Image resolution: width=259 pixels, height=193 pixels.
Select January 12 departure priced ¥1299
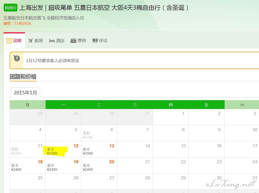click(x=63, y=149)
